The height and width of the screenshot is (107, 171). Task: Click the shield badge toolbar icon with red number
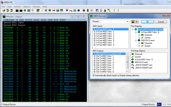33,11
